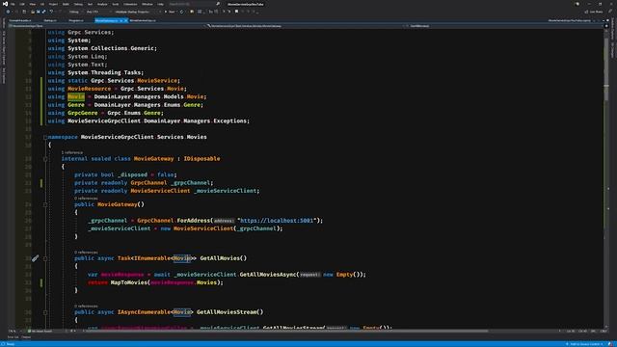The width and height of the screenshot is (617, 347).
Task: Click the Save toolbar icon
Action: click(39, 12)
